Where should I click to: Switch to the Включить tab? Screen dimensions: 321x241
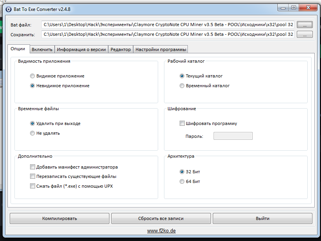pos(42,49)
